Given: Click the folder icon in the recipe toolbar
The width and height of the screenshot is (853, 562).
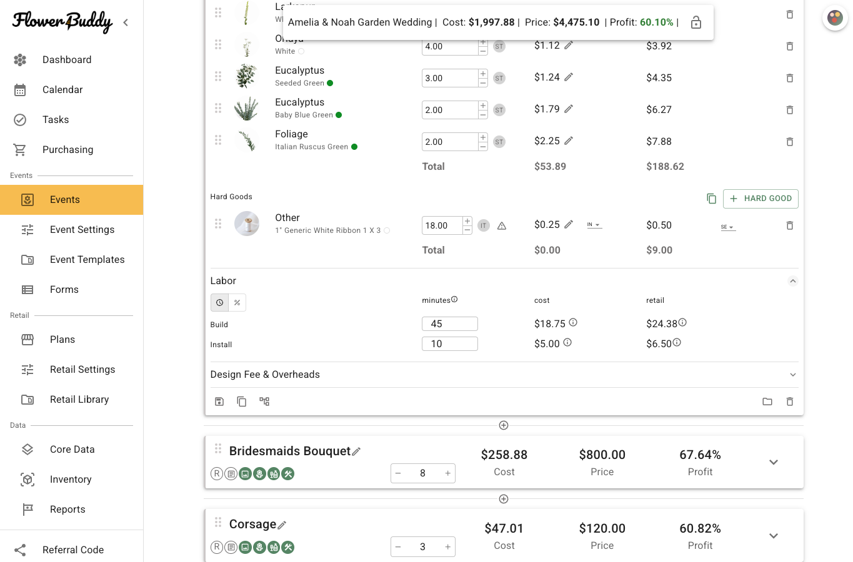Looking at the screenshot, I should click(x=767, y=402).
